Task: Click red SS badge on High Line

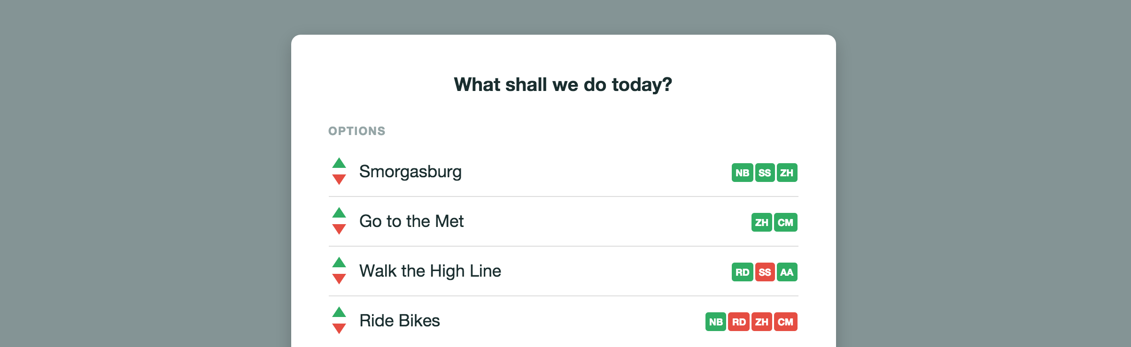Action: pyautogui.click(x=765, y=272)
